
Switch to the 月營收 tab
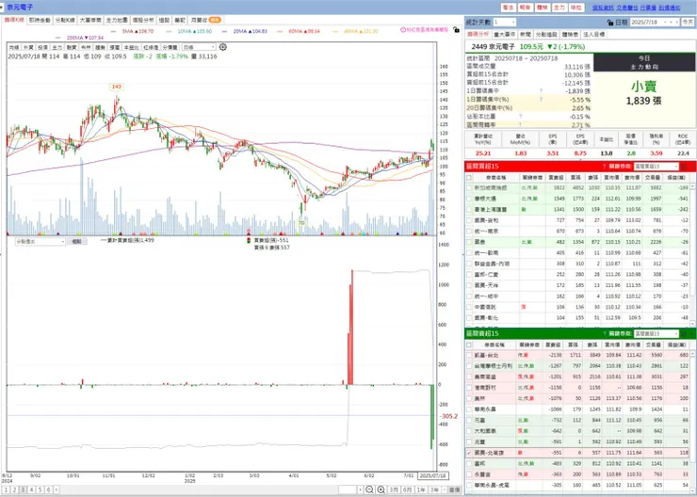(x=205, y=20)
